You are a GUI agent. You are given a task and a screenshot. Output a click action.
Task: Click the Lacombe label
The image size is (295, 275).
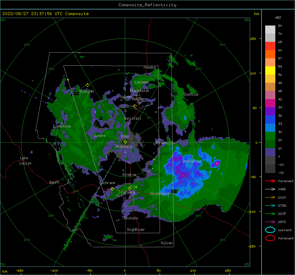[142, 82]
